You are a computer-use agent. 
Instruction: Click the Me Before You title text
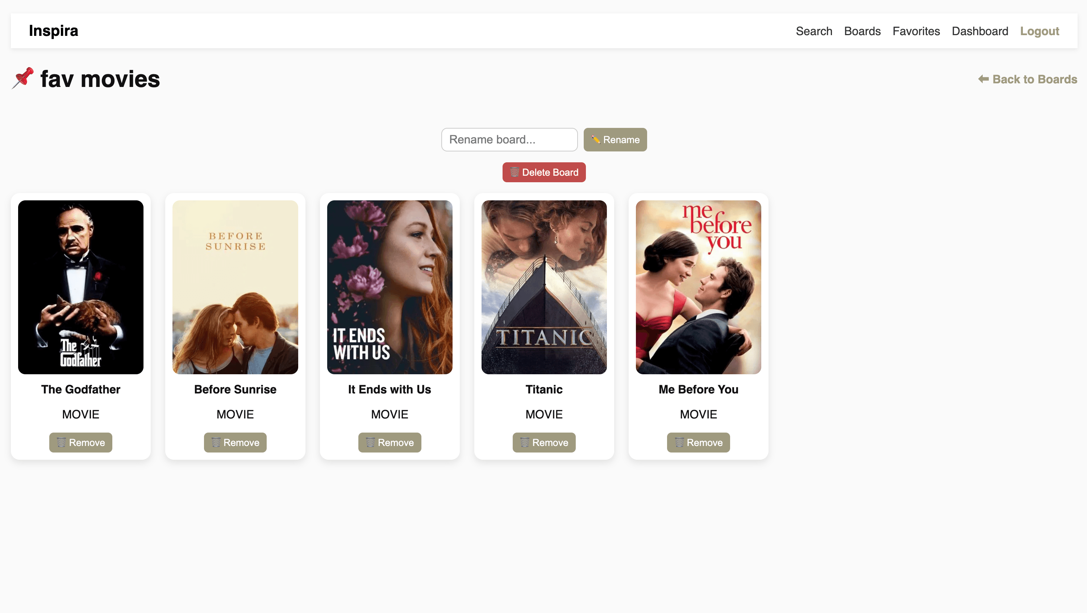[x=698, y=389]
